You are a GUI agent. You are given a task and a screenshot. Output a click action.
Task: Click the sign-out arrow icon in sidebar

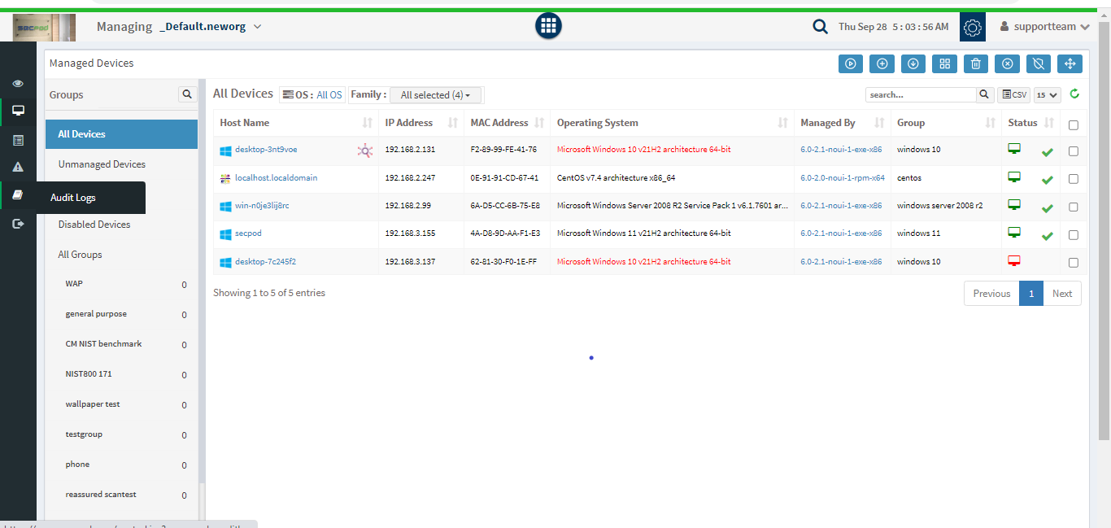(x=18, y=224)
